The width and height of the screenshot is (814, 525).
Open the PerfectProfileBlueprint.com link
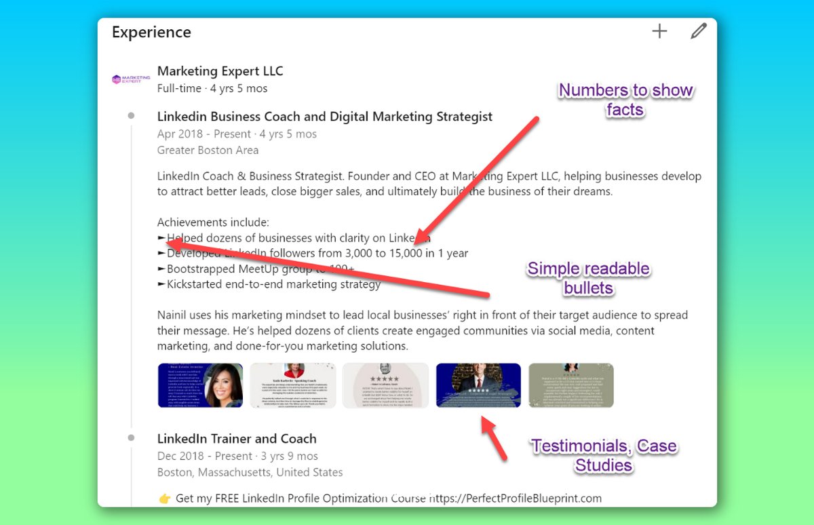[515, 499]
